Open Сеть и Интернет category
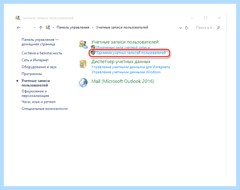 click(35, 60)
